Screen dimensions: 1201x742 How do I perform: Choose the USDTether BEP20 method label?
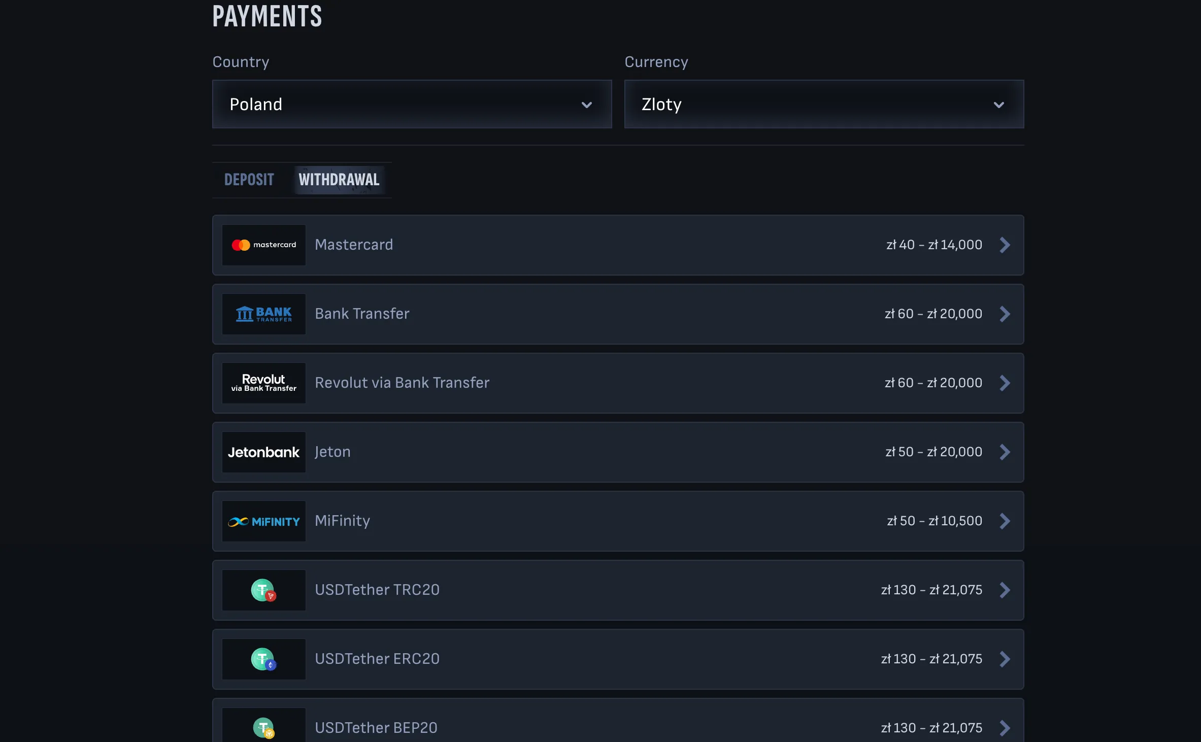[x=376, y=728]
